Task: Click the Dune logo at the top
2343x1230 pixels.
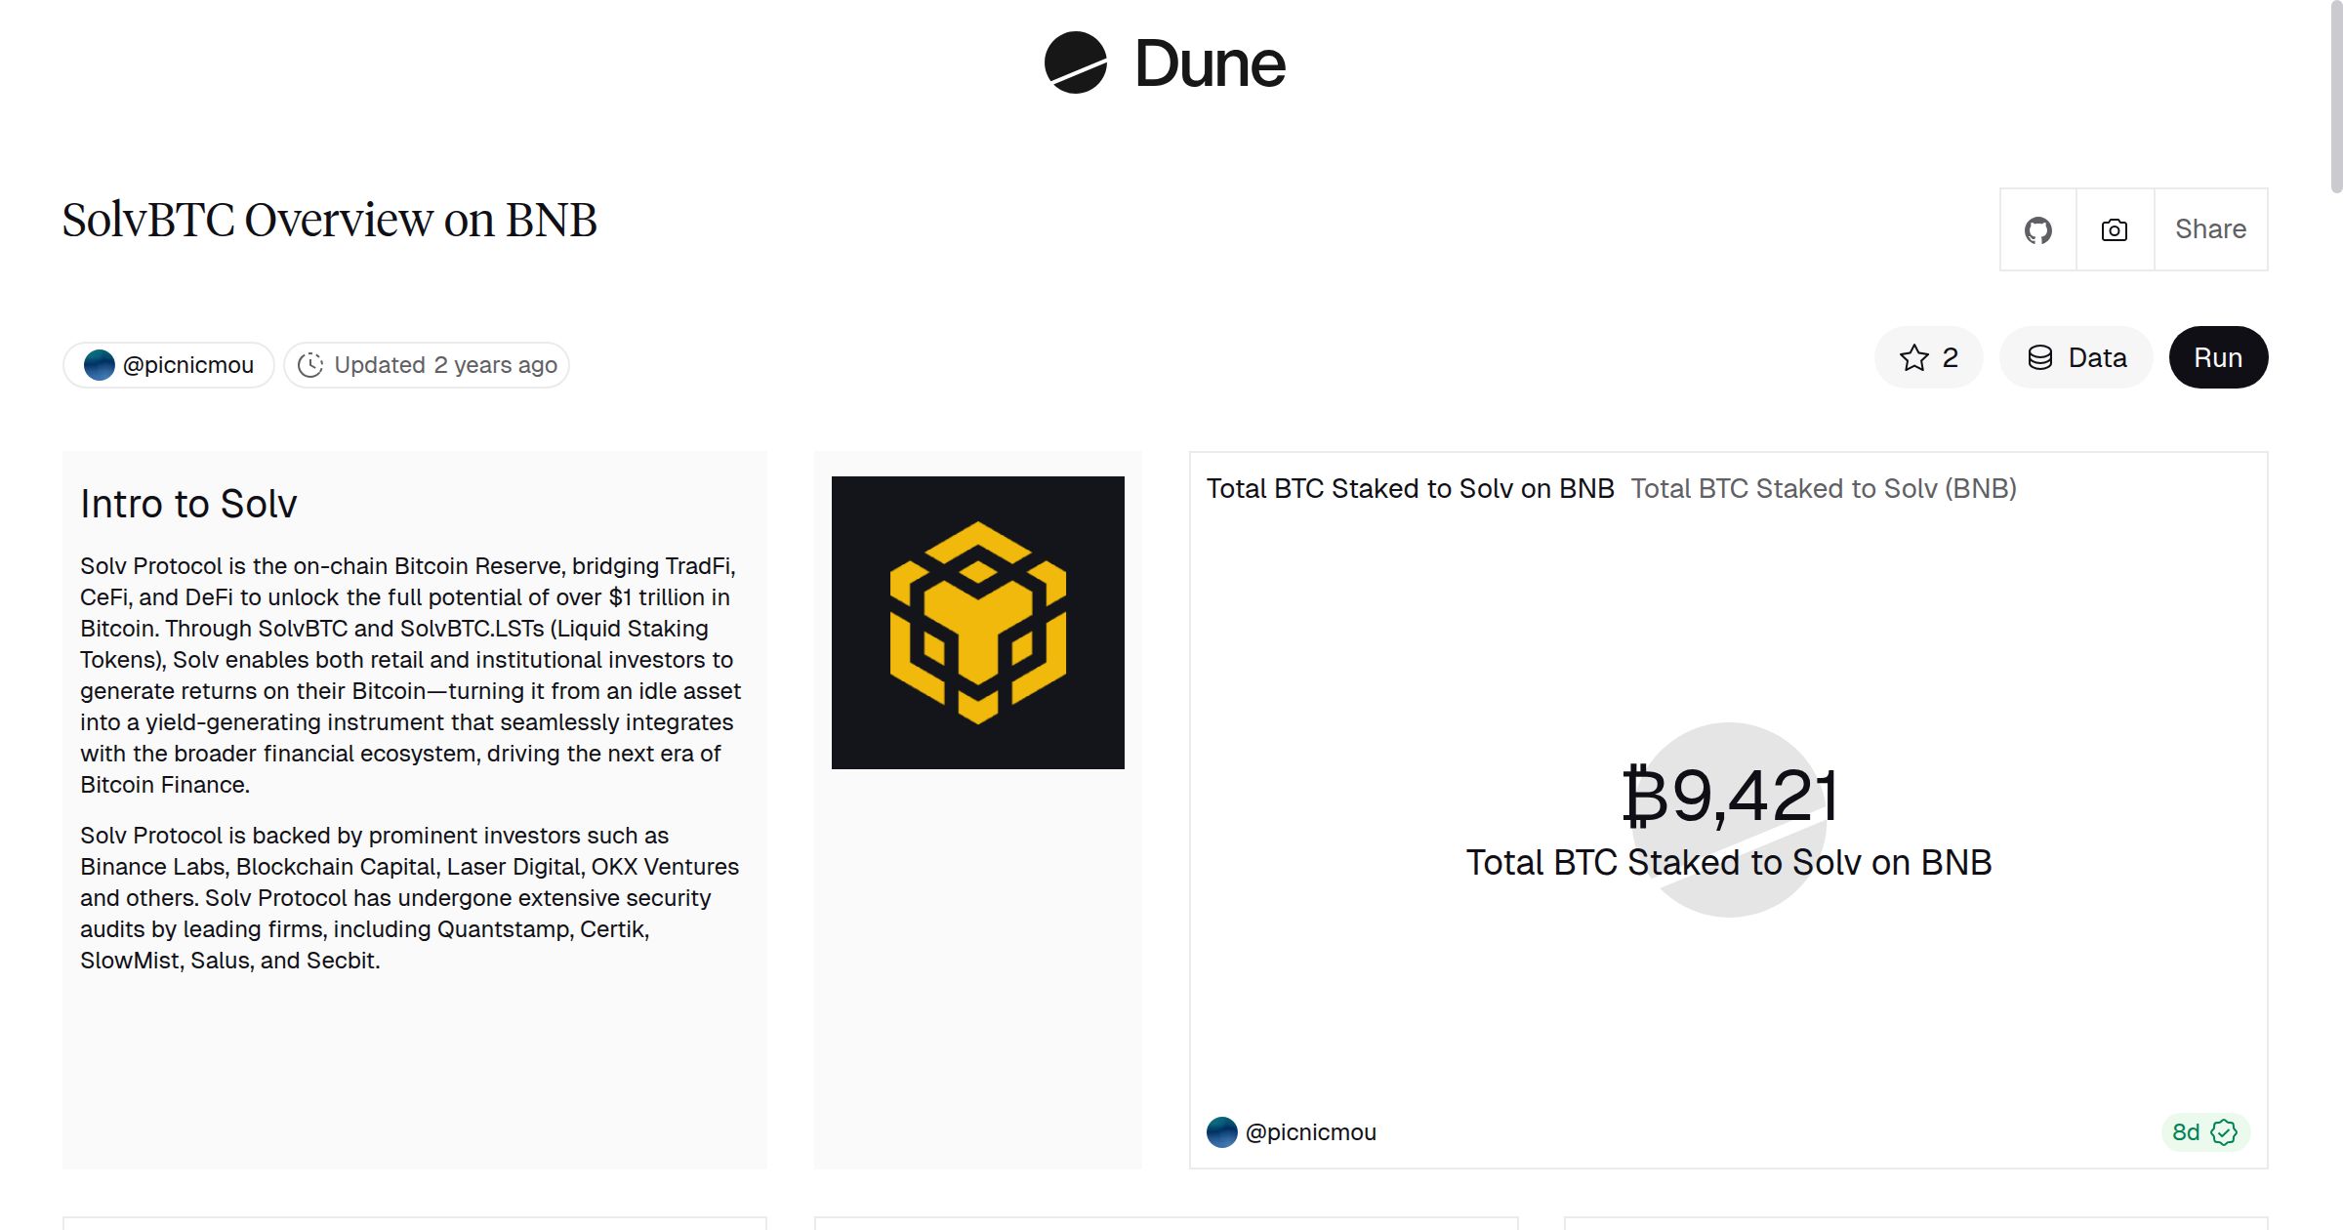Action: pos(1164,63)
